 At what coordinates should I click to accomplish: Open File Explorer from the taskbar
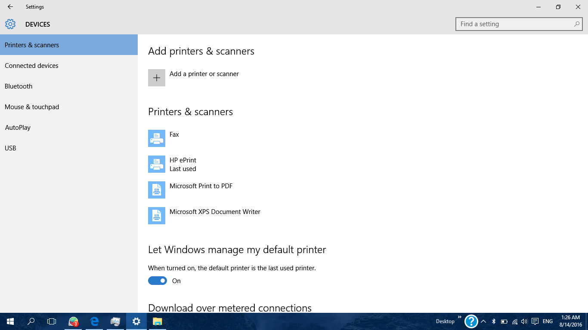pyautogui.click(x=158, y=321)
